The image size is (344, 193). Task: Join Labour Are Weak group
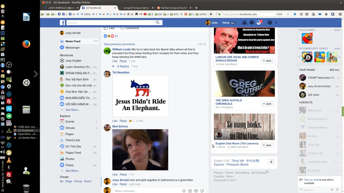[x=267, y=61]
